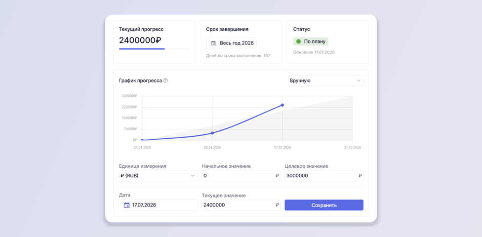Click the ruble sign in Текущее значение field
Image resolution: width=482 pixels, height=237 pixels.
(277, 205)
